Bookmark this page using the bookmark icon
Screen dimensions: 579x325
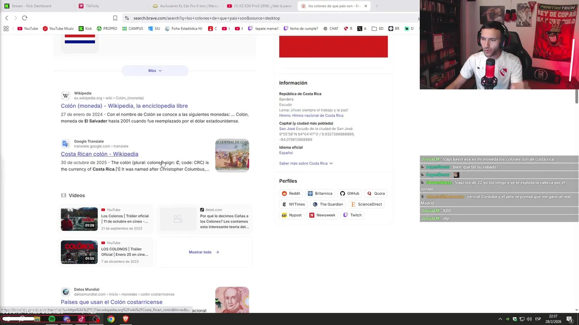coord(115,18)
